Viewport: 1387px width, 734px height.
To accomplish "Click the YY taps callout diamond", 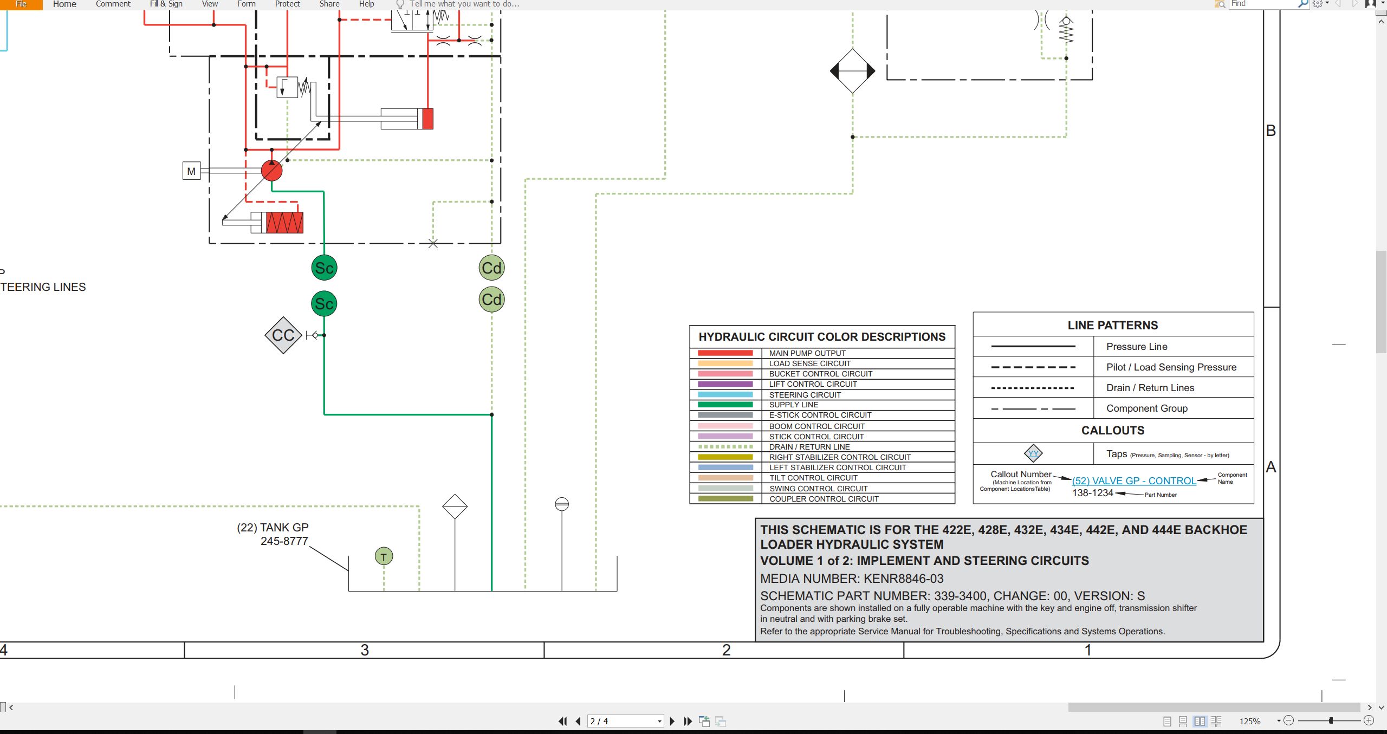I will point(1033,453).
